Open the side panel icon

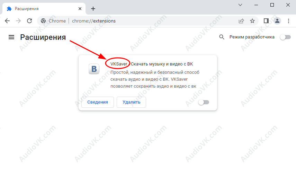266,21
